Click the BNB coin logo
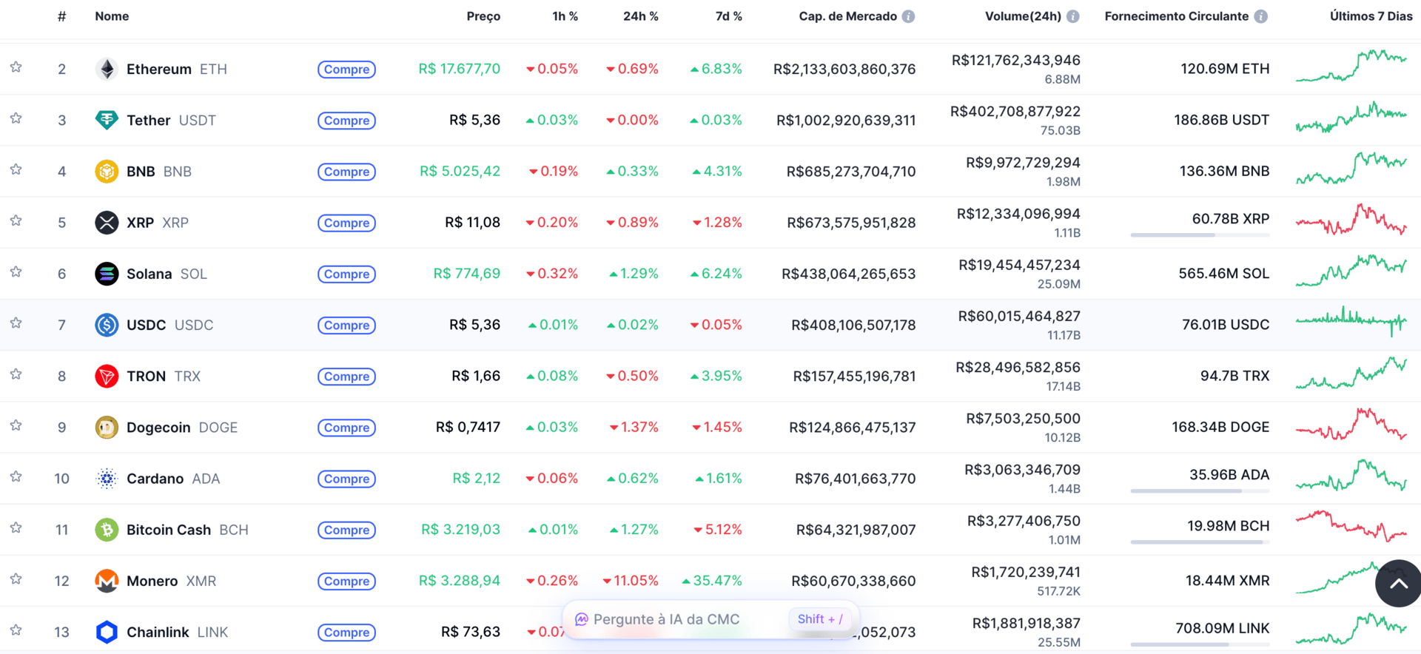The height and width of the screenshot is (654, 1421). pyautogui.click(x=107, y=171)
